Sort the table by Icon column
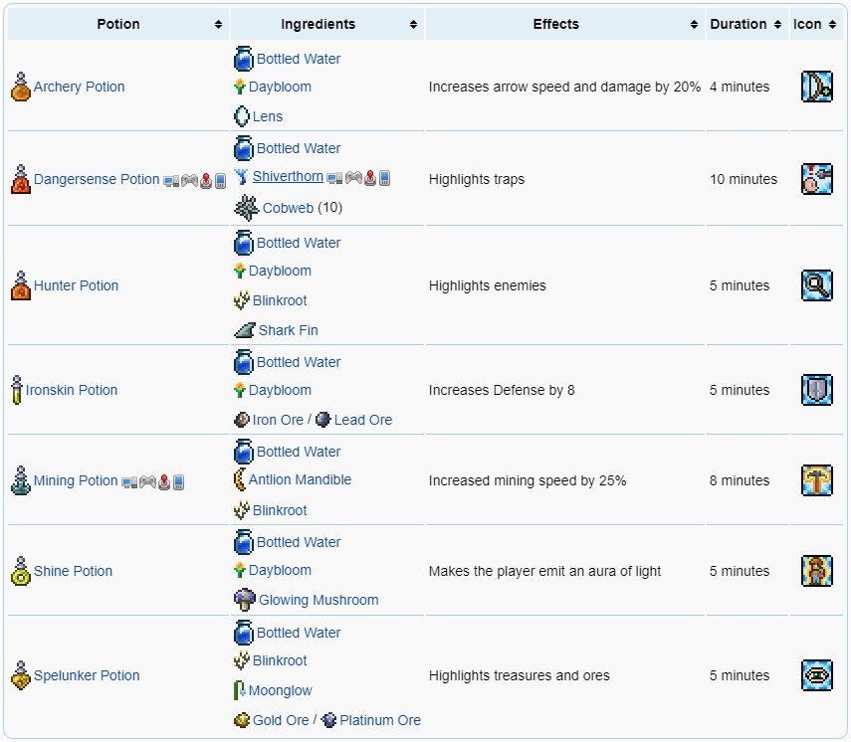851x742 pixels. pyautogui.click(x=831, y=25)
